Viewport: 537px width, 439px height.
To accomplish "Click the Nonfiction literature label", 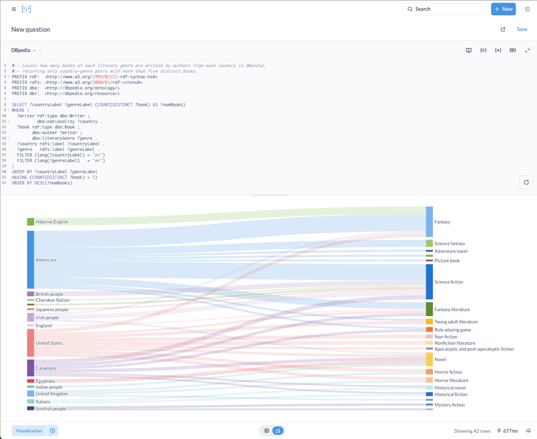I will pos(455,343).
